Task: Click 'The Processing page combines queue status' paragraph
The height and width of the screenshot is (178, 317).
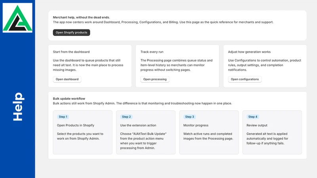Action: click(176, 65)
